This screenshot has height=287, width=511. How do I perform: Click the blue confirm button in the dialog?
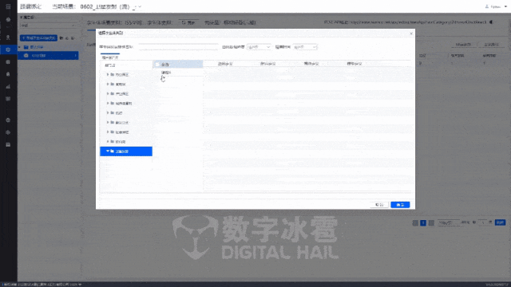point(400,205)
